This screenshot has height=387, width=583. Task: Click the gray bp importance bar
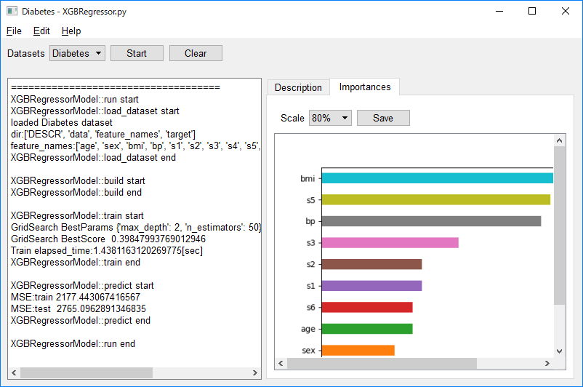[431, 221]
